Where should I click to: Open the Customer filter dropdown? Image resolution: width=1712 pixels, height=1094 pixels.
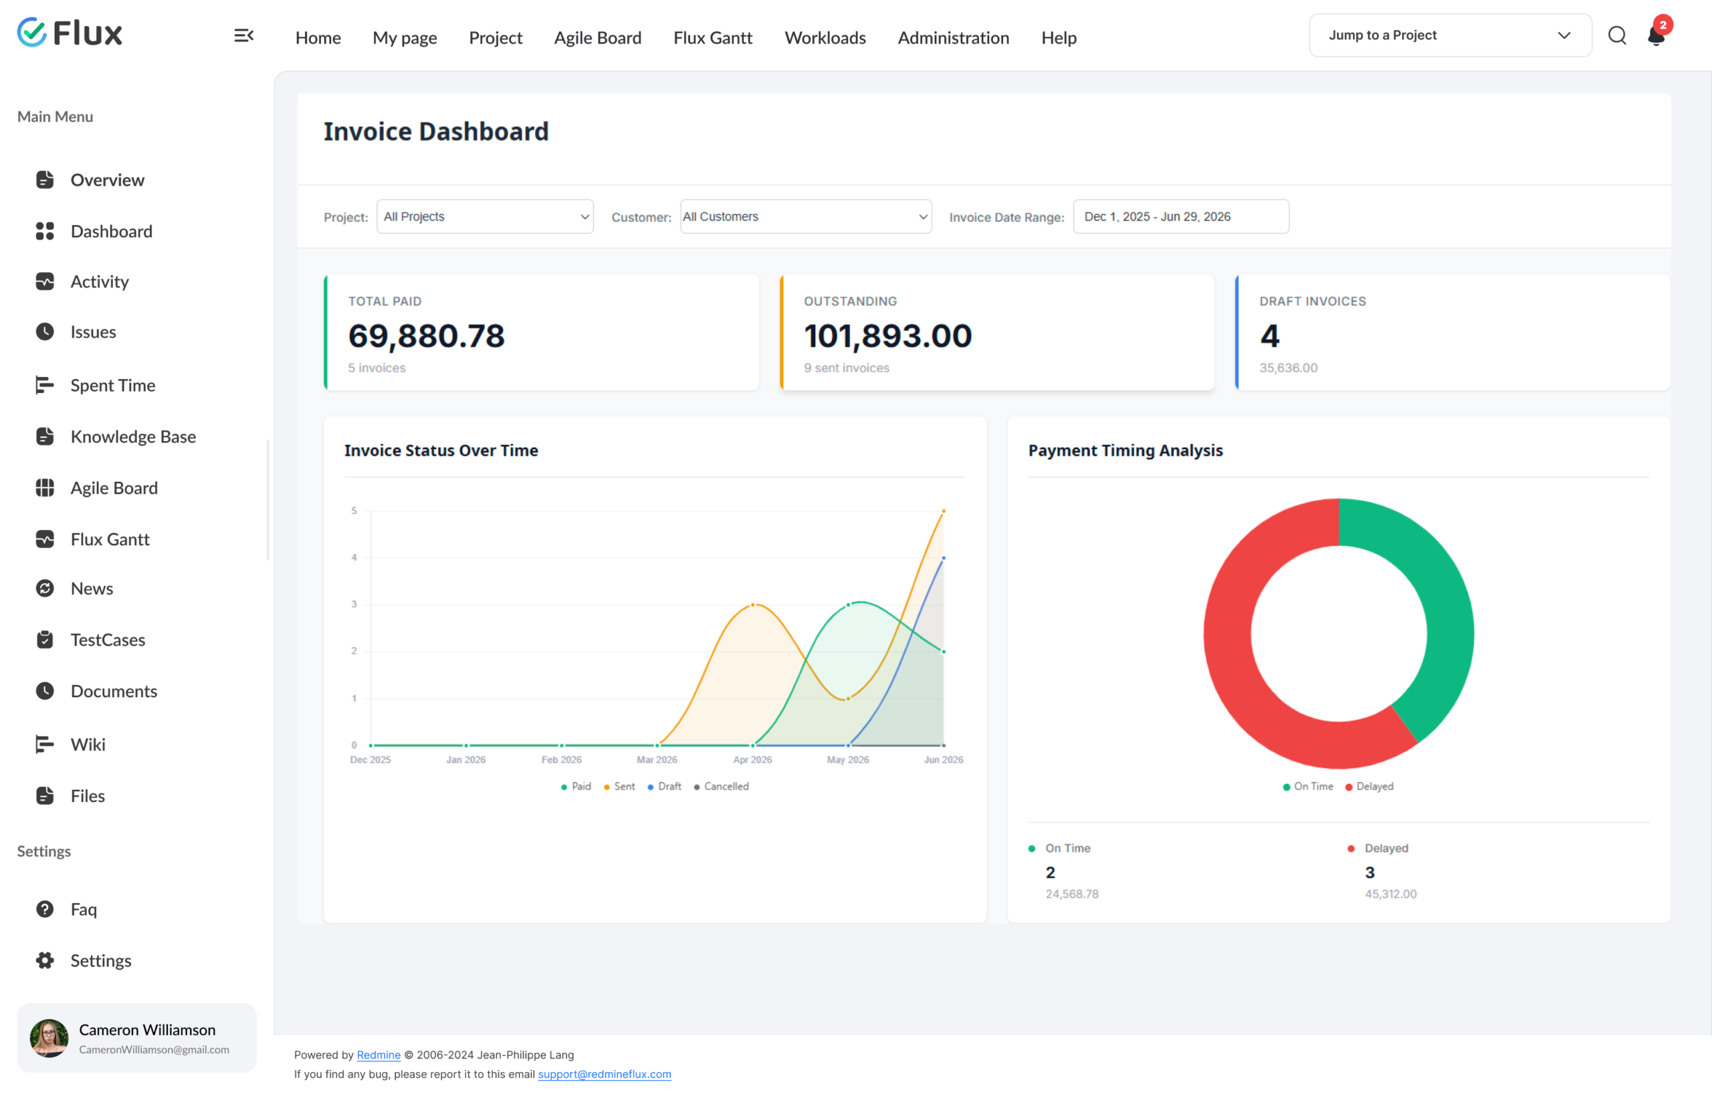806,217
